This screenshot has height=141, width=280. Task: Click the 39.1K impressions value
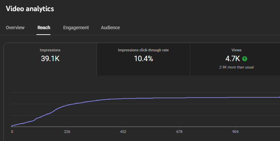pyautogui.click(x=50, y=58)
